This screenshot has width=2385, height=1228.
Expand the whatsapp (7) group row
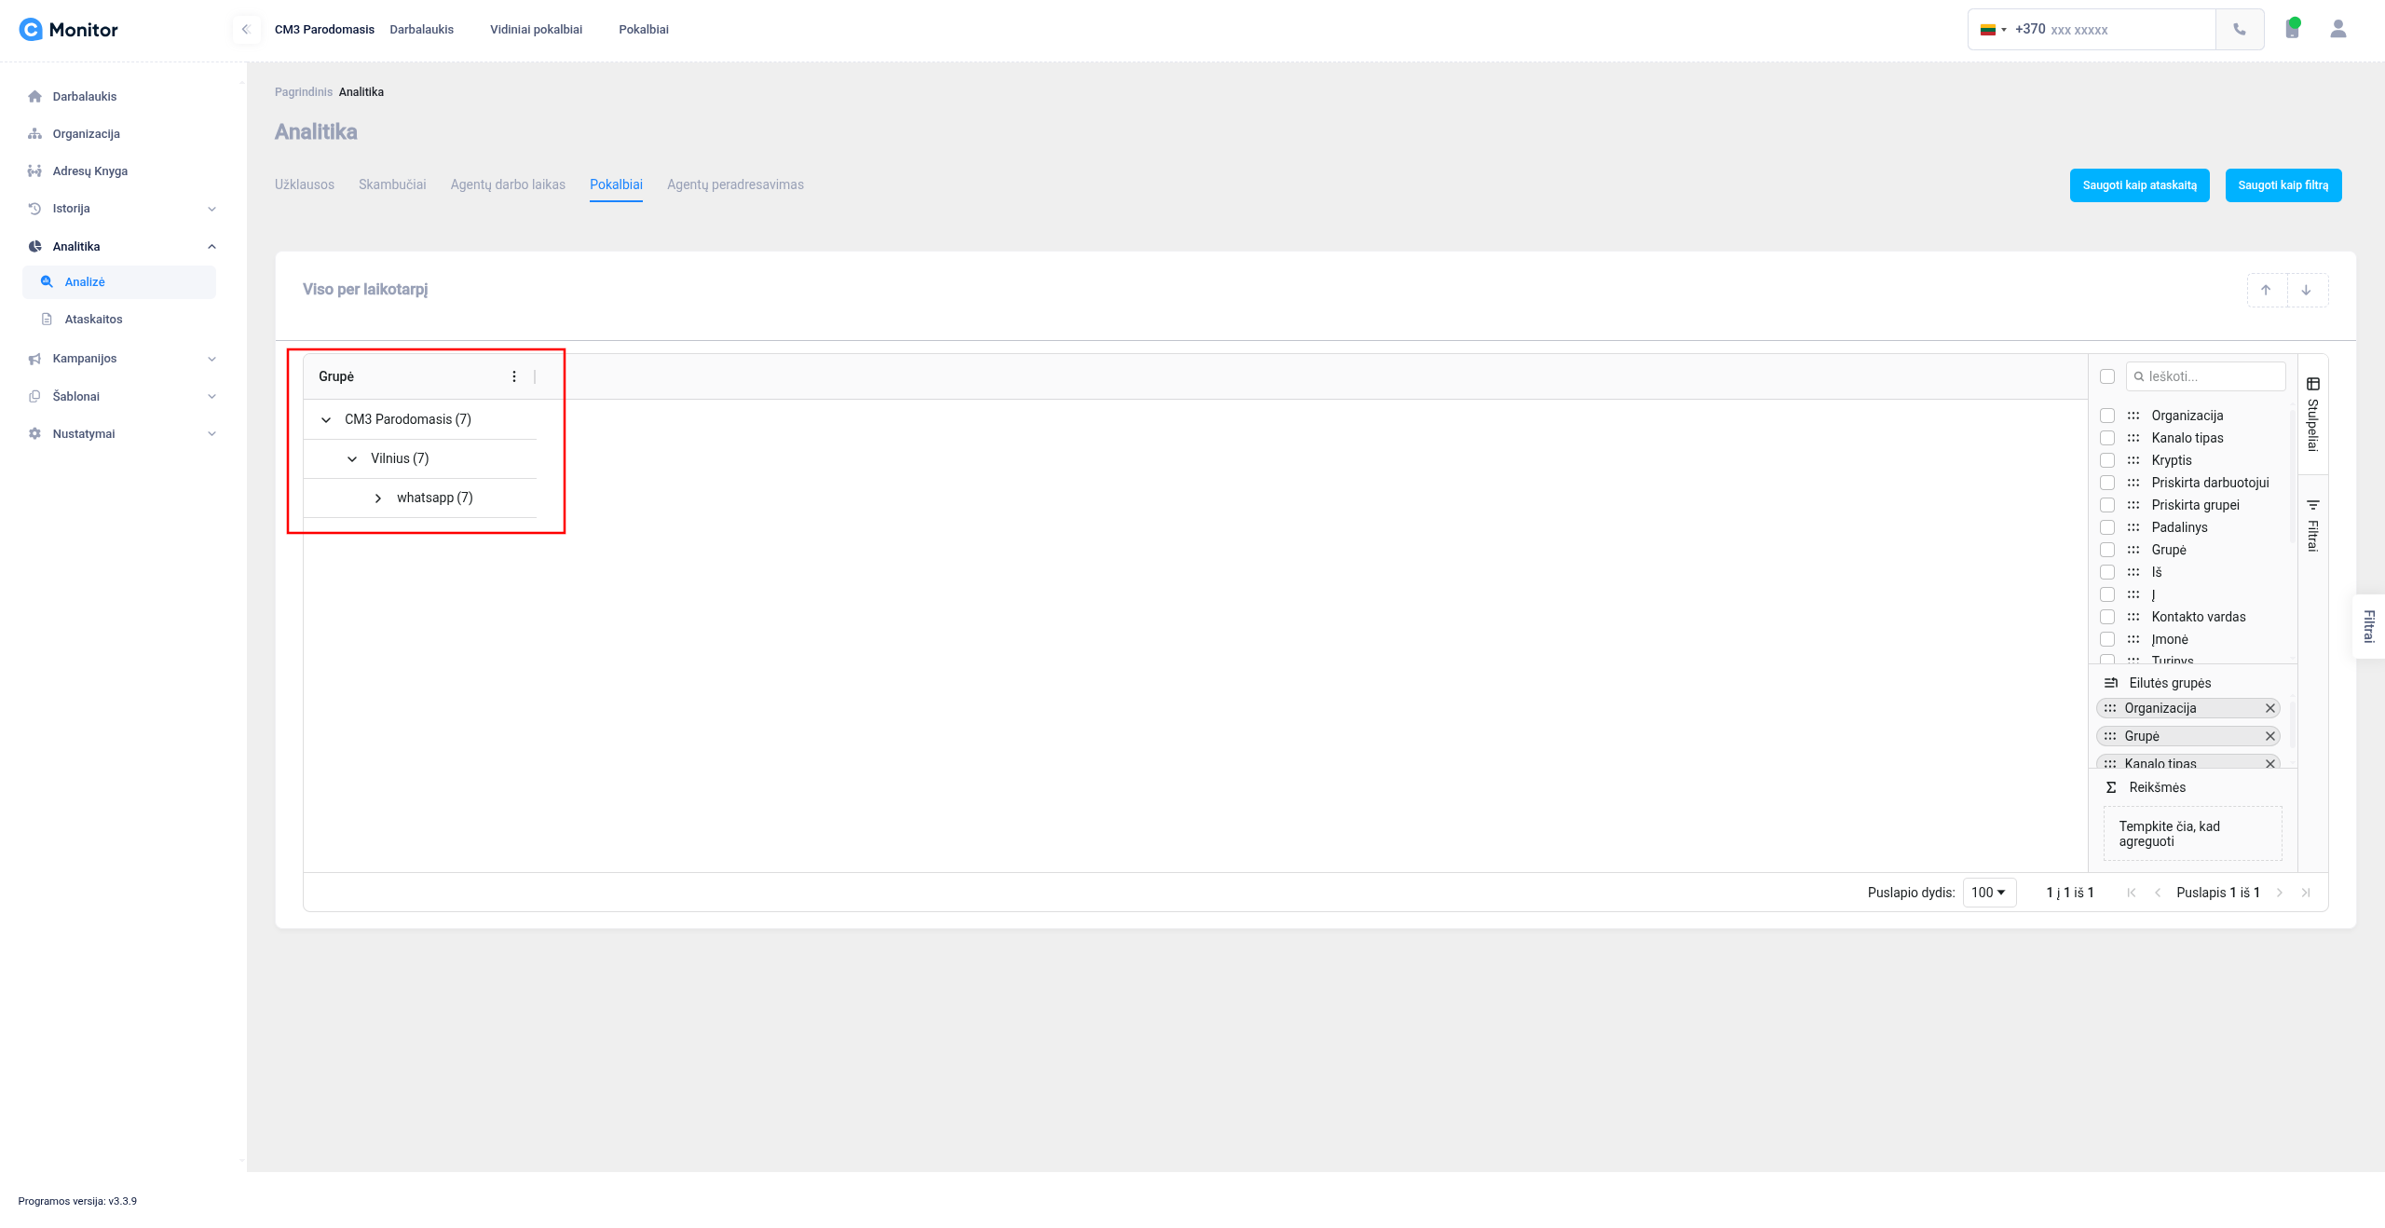tap(378, 498)
